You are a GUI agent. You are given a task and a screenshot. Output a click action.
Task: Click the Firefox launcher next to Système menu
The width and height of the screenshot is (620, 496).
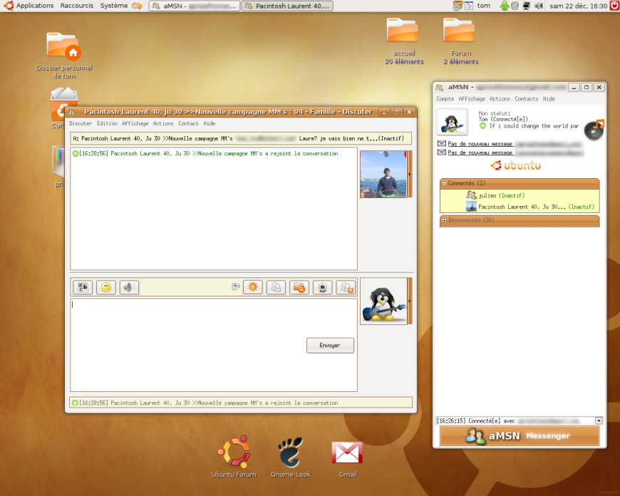pyautogui.click(x=138, y=6)
